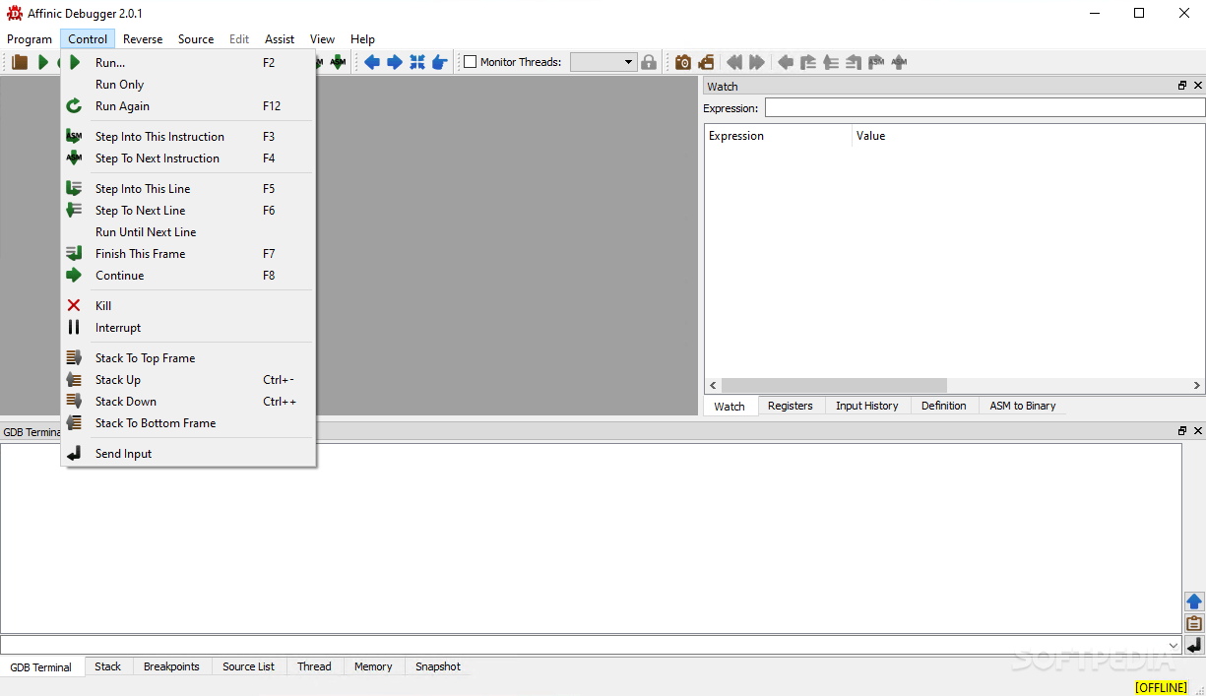Choose Finish This Frame
The width and height of the screenshot is (1206, 696).
[x=188, y=254]
